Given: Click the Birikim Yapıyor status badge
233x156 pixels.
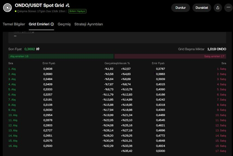Looking at the screenshot, I should tap(77, 11).
